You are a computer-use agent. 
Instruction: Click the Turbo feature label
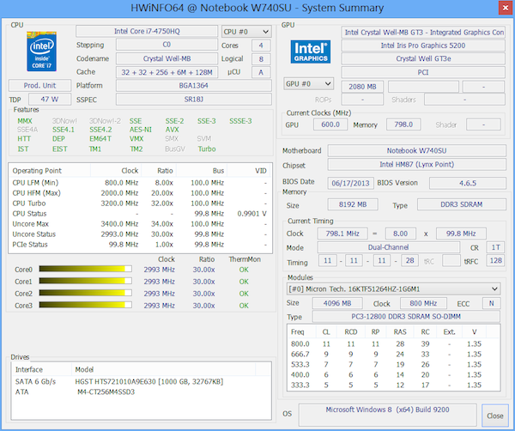tap(207, 149)
